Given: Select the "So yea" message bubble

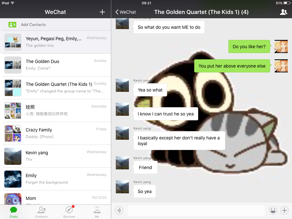Looking at the screenshot, I should (145, 191).
